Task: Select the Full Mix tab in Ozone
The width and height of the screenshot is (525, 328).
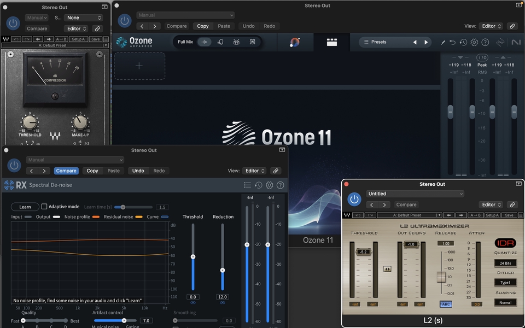Action: tap(185, 42)
